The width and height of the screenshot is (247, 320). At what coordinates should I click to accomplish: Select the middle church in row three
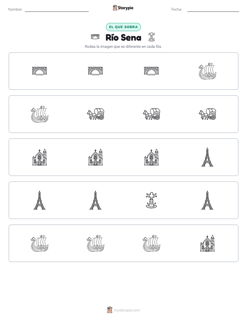pyautogui.click(x=95, y=157)
